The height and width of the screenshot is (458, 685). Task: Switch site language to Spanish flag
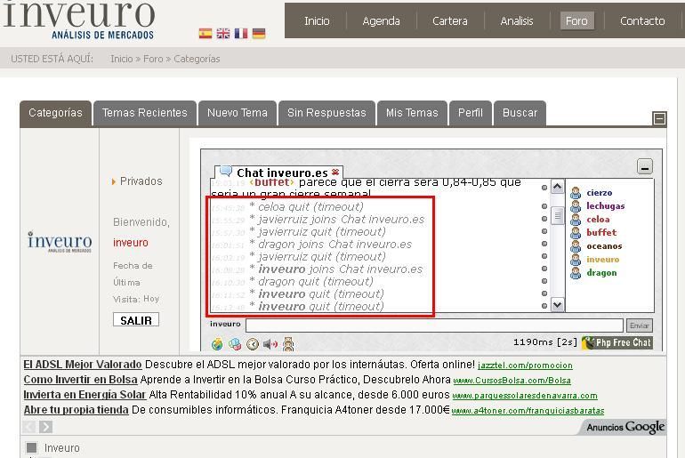click(205, 33)
